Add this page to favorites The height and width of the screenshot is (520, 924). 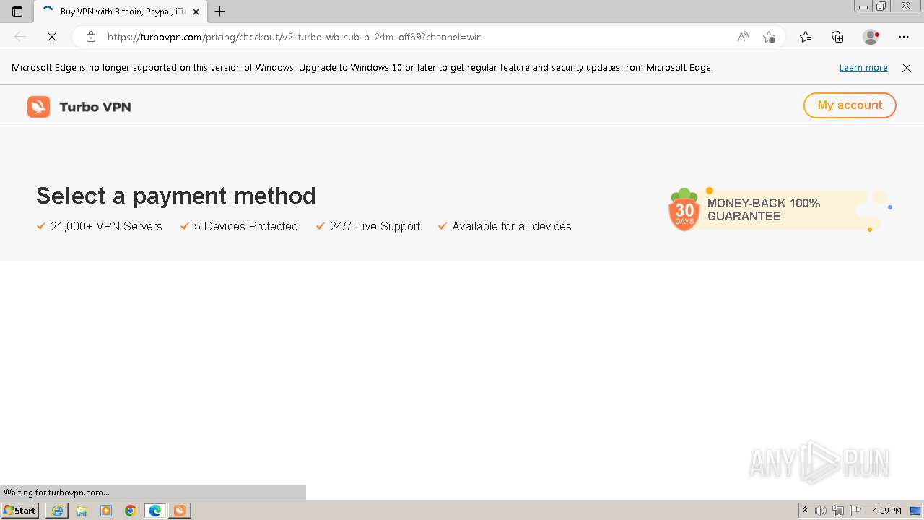[769, 37]
